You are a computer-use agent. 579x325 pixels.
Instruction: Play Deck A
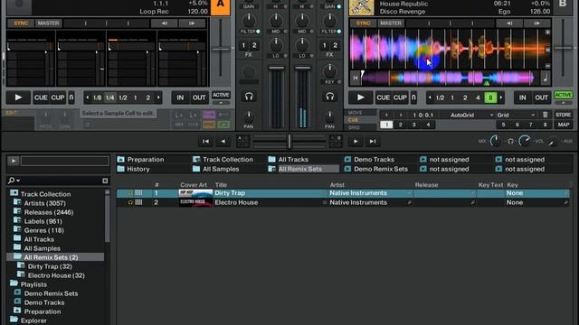pyautogui.click(x=18, y=97)
